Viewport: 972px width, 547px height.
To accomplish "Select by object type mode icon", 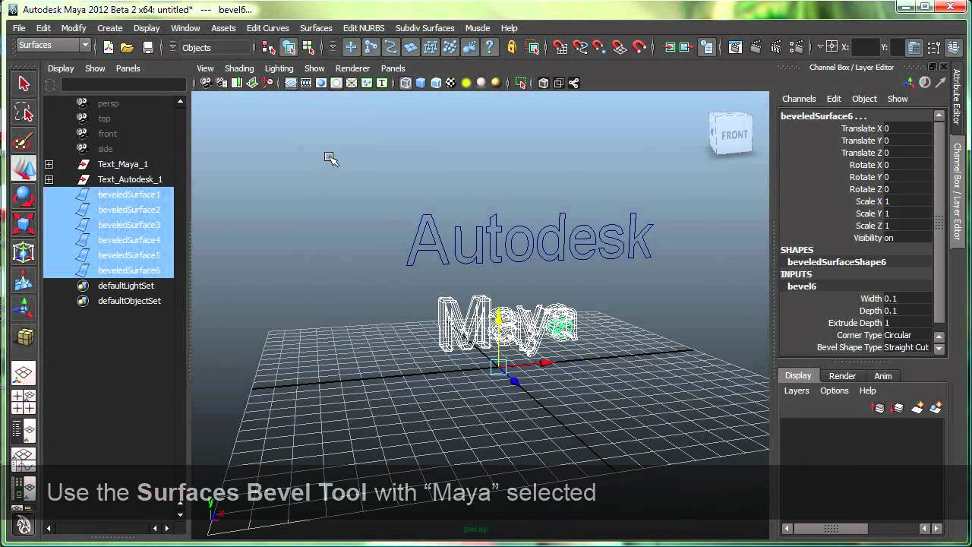I will tap(289, 47).
